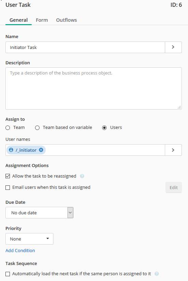Expand the Name field arrow button
Screen dimensions: 188x281
173,47
